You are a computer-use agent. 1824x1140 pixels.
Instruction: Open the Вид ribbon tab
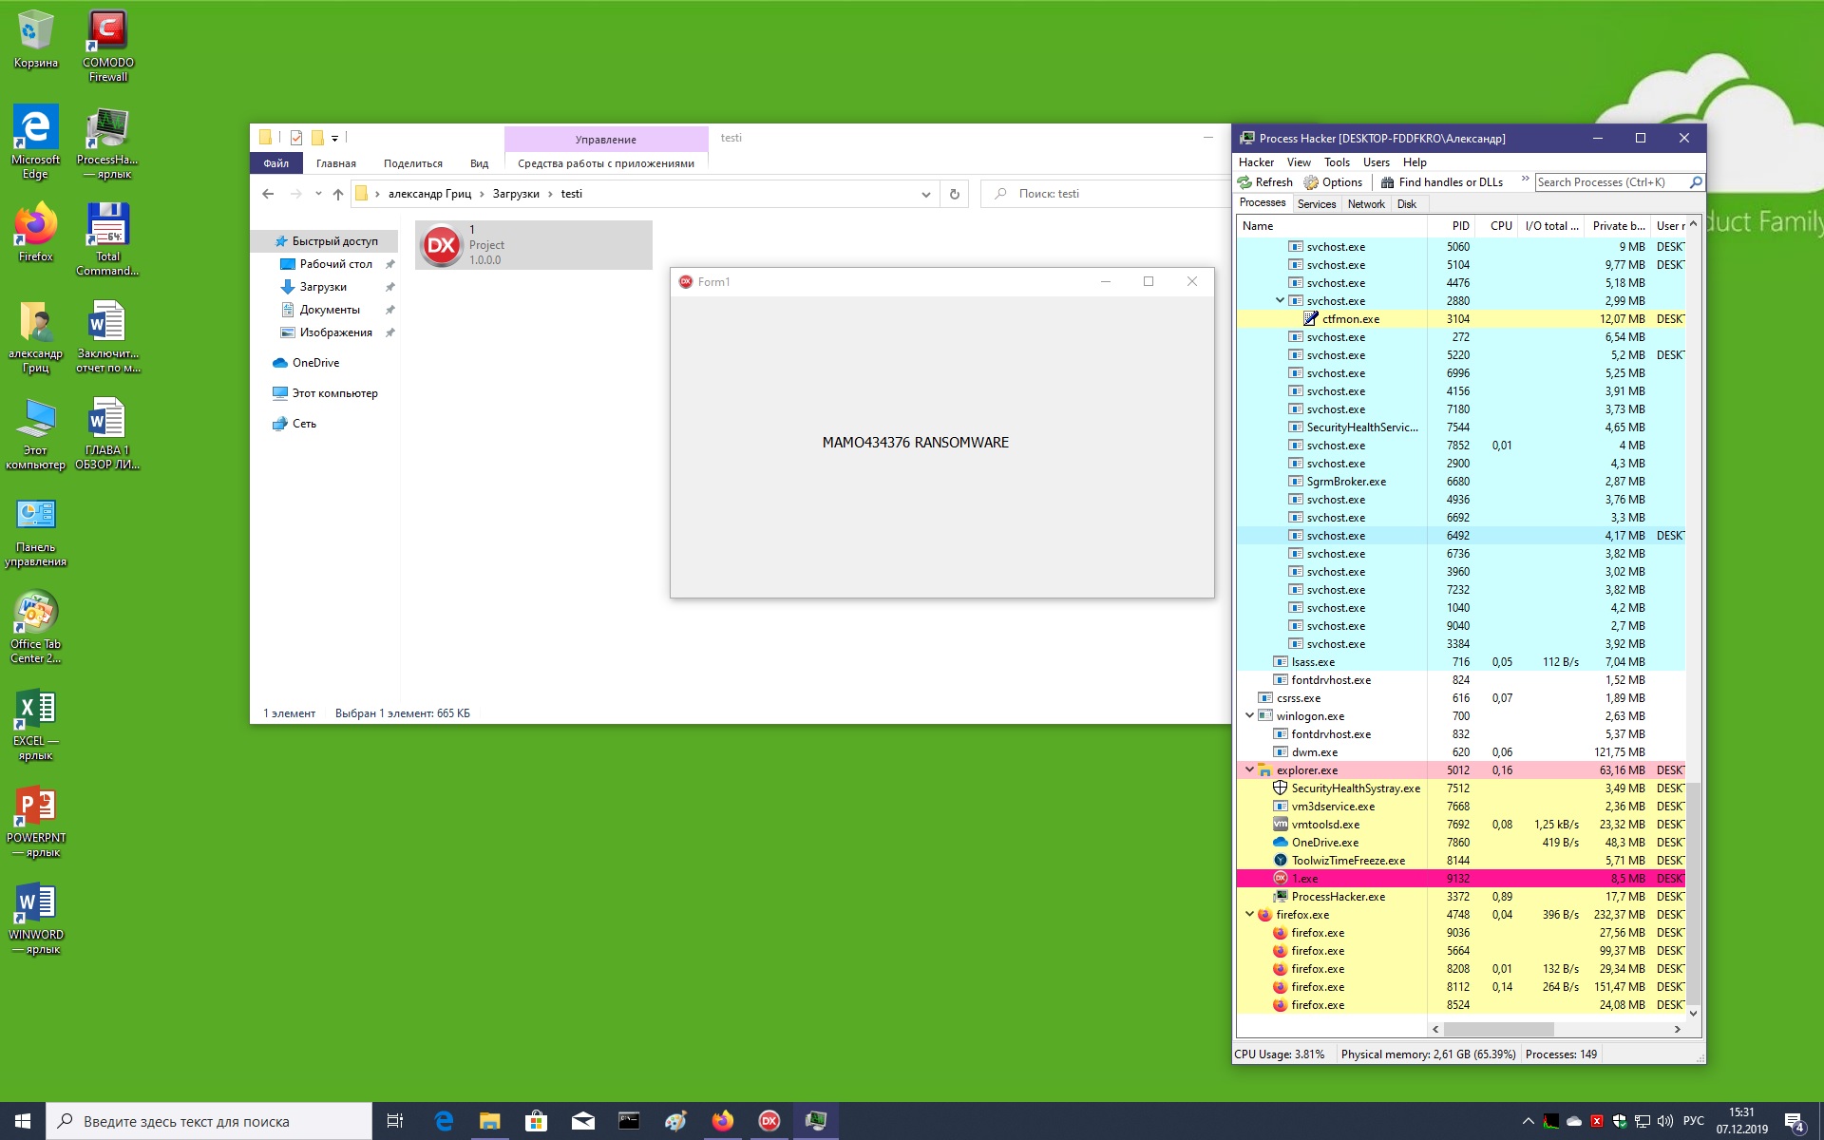(479, 163)
